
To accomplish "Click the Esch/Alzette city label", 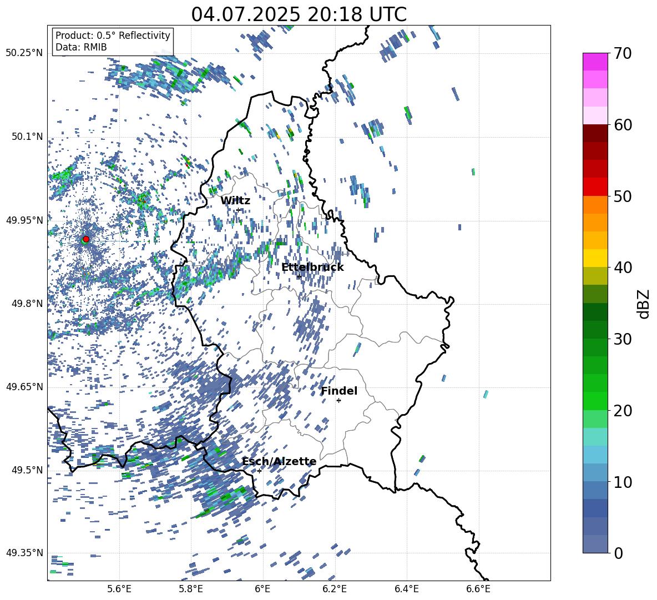I will (x=279, y=461).
